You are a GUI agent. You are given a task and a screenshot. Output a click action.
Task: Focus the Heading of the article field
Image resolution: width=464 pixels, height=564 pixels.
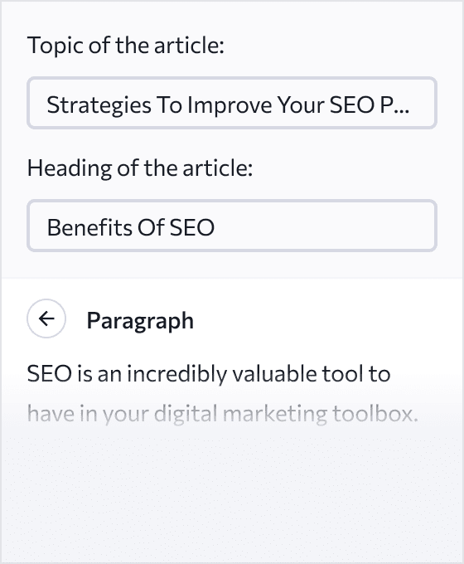[232, 226]
